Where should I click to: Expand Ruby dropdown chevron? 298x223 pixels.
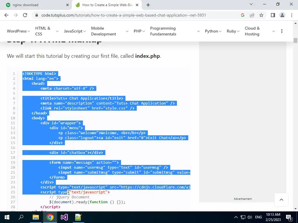tap(238, 31)
